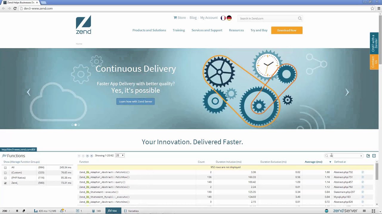Open the Store cart link
The height and width of the screenshot is (214, 382).
pyautogui.click(x=180, y=18)
